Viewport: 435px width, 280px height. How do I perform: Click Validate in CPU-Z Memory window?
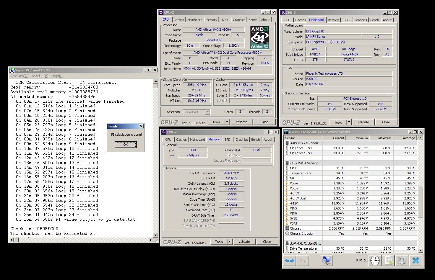244,242
